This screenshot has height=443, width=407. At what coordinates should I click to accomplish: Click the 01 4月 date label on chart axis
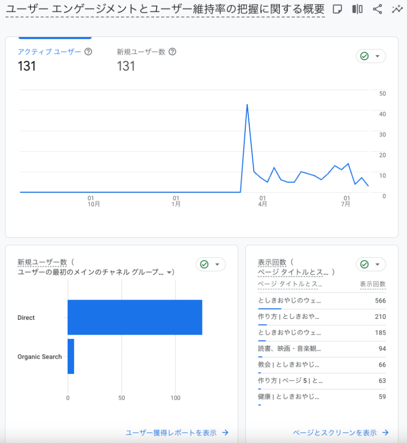coord(263,201)
